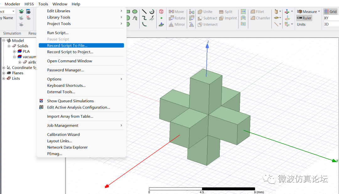339x194 pixels.
Task: Open the Measure dropdown arrow
Action: point(319,12)
